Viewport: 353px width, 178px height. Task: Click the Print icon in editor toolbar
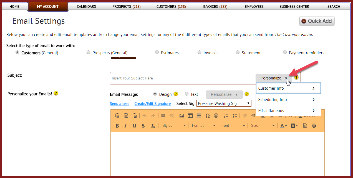314,126
